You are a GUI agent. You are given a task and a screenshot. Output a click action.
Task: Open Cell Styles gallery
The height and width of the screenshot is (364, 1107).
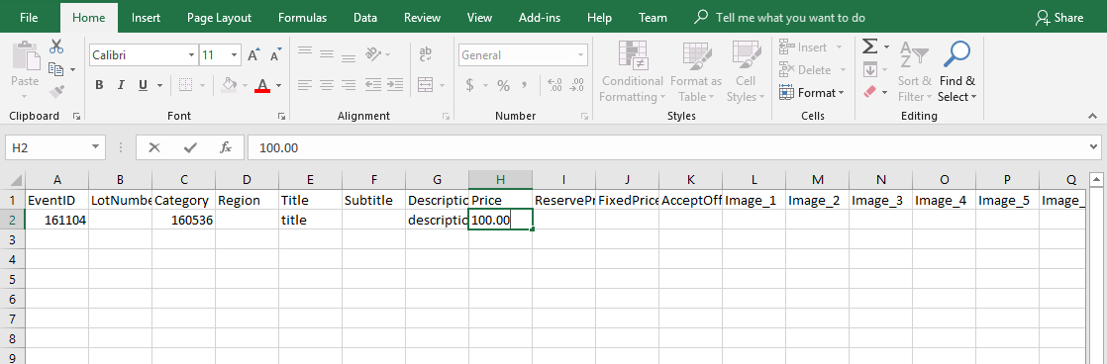tap(746, 70)
